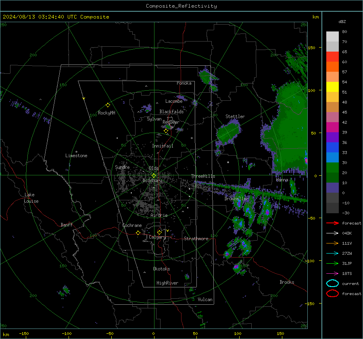Viewport: 363px width, 339px height.
Task: Click the yellow diamond marker near RockyMH
Action: (x=108, y=105)
